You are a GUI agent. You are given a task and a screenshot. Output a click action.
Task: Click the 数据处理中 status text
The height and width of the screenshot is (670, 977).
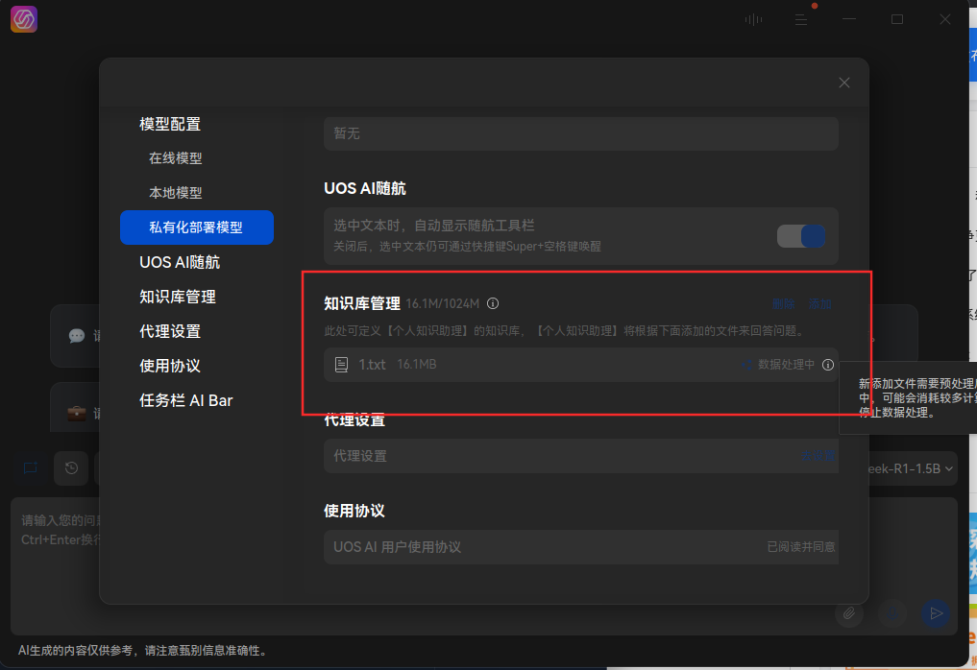coord(787,365)
